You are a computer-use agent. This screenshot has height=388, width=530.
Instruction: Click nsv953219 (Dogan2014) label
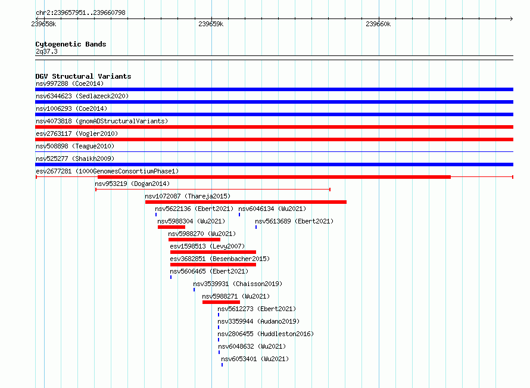coord(132,184)
